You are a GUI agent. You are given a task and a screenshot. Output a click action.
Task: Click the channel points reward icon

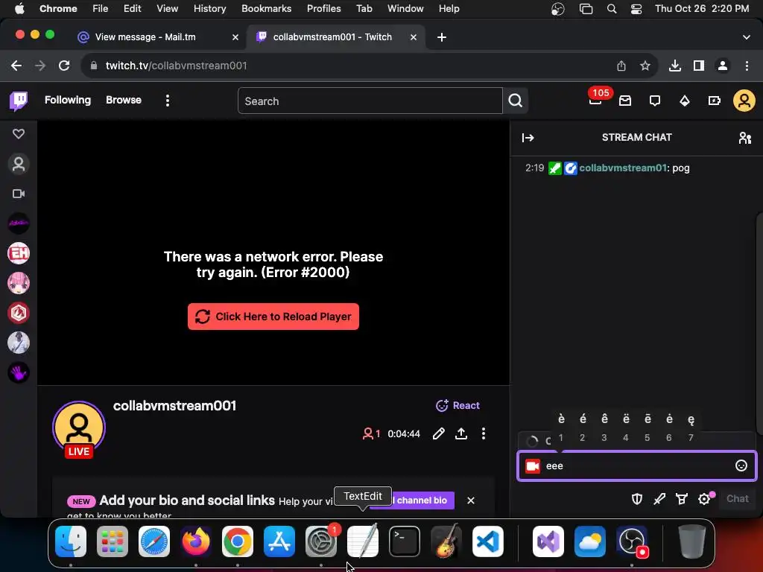(x=682, y=499)
